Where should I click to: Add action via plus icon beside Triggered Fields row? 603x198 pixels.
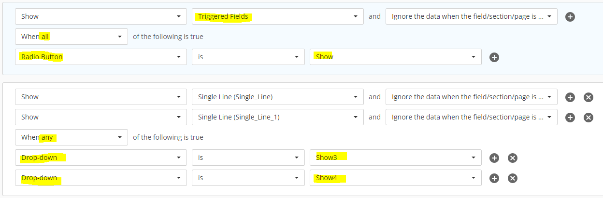click(570, 16)
